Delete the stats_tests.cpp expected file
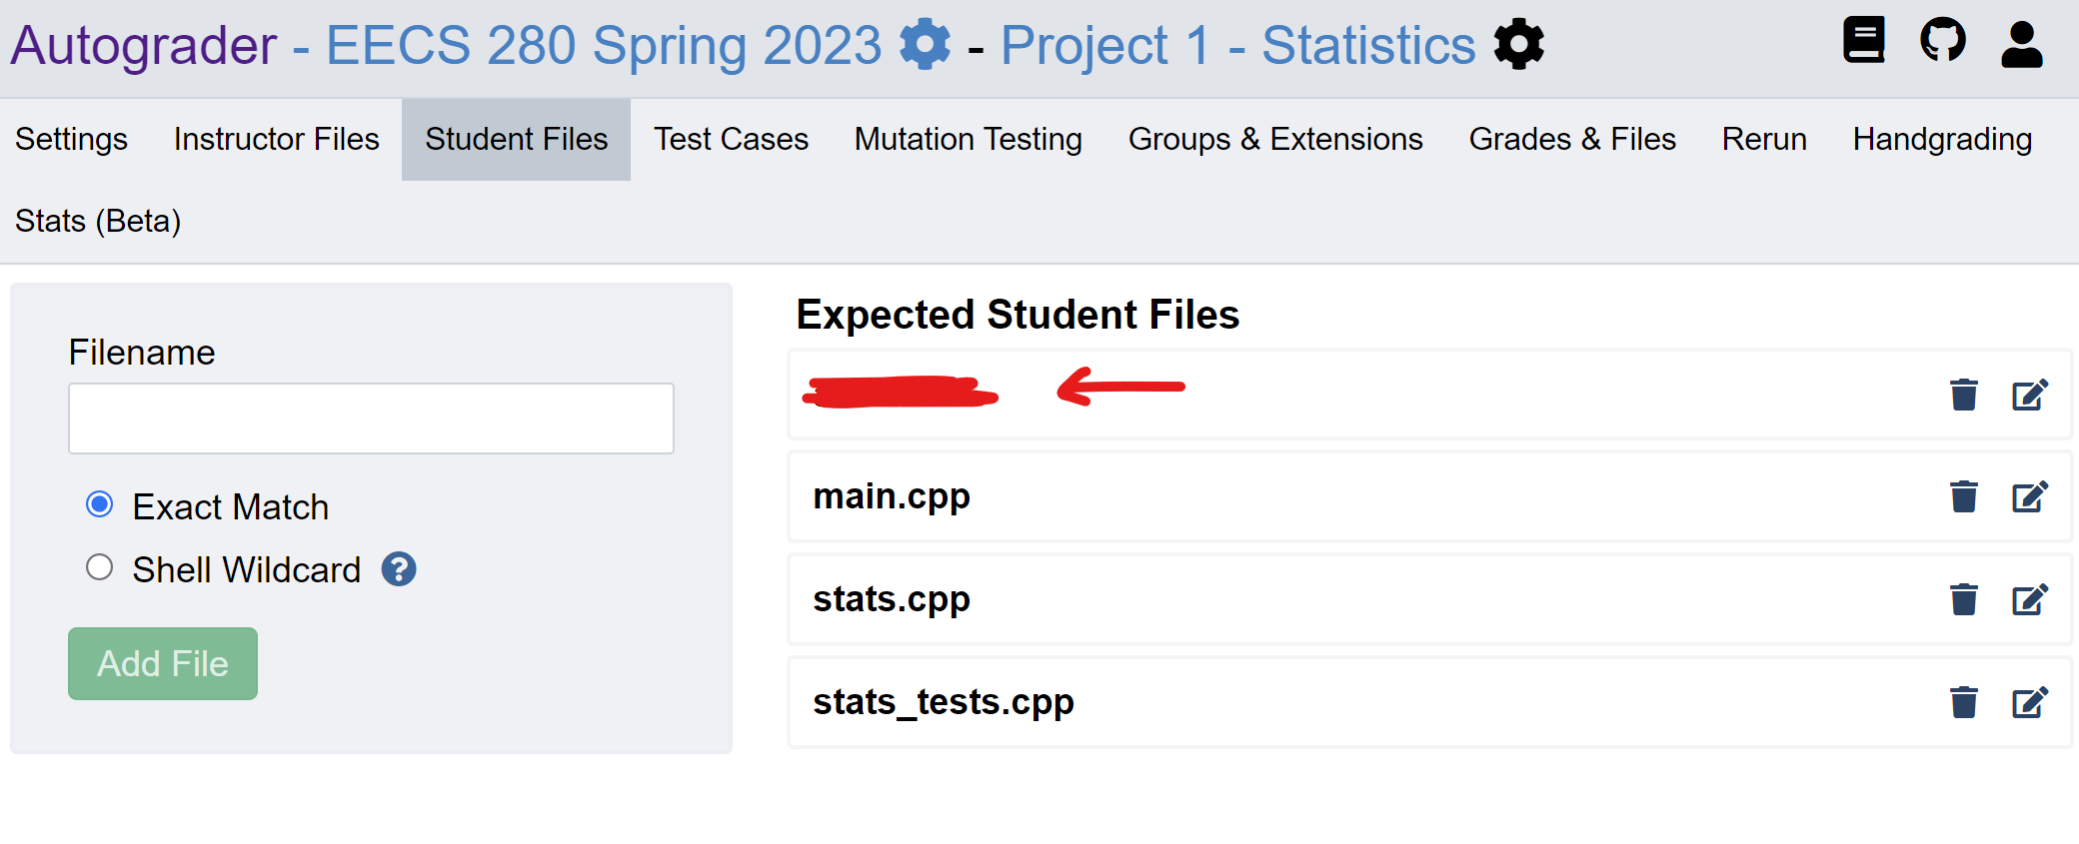 [x=1963, y=702]
